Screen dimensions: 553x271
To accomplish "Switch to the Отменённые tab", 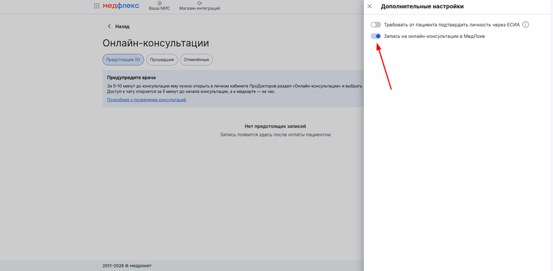I will [196, 60].
